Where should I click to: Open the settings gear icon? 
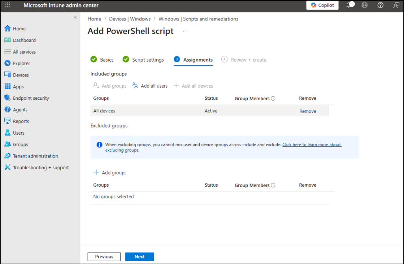[364, 5]
